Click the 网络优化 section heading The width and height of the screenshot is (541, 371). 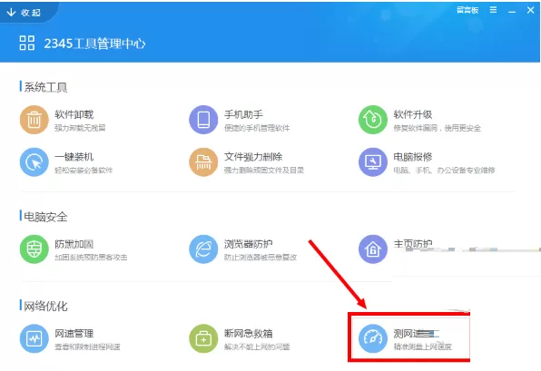(x=45, y=307)
